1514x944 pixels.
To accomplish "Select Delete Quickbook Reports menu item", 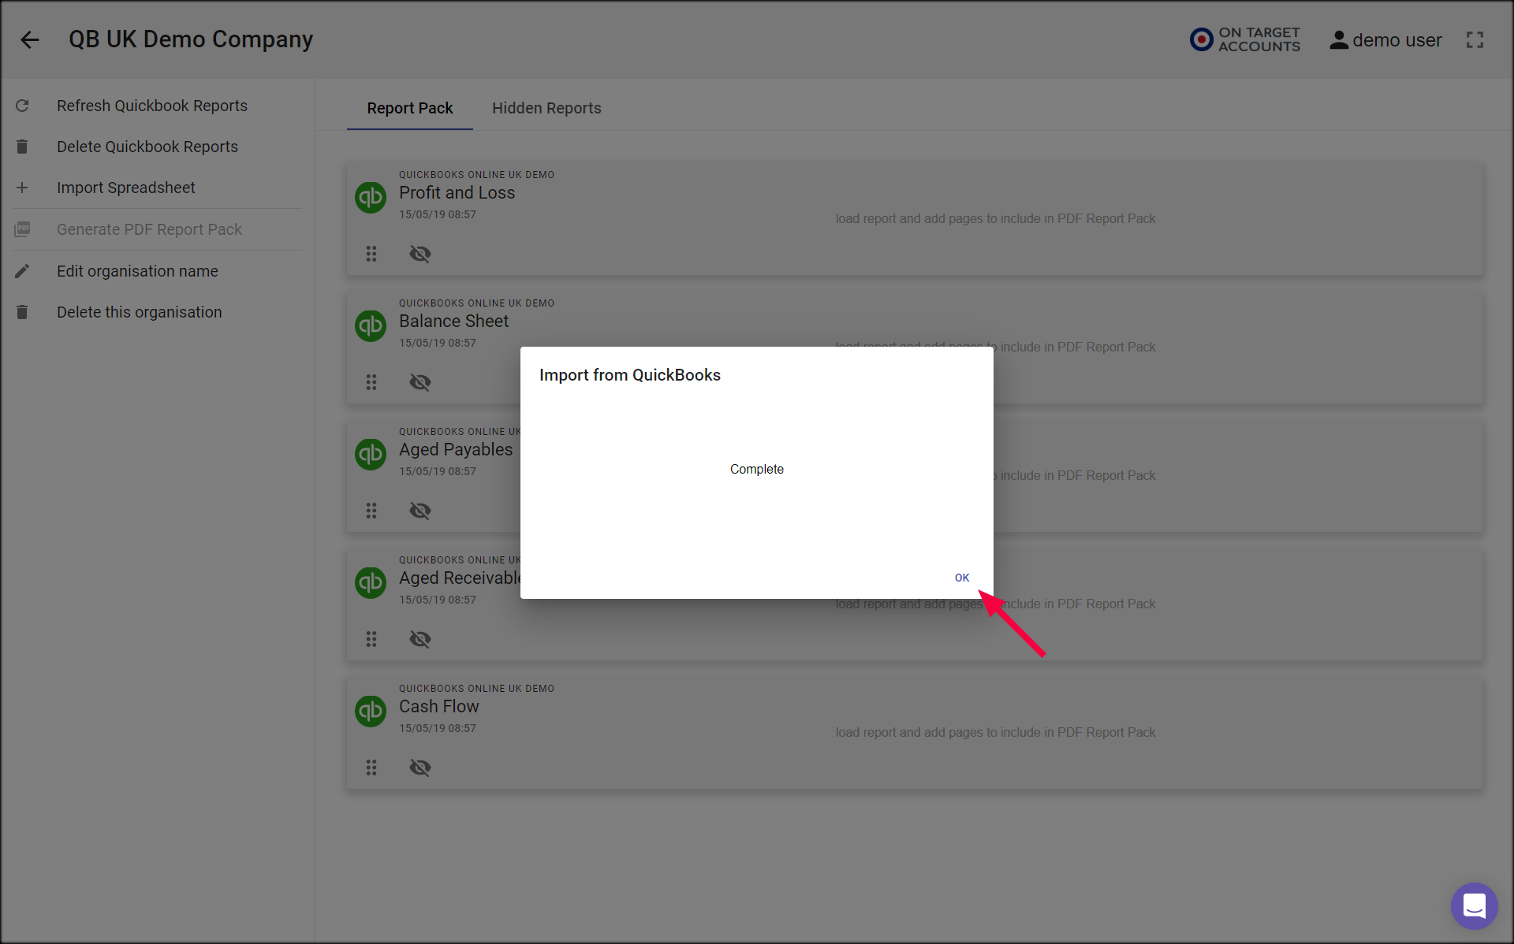I will [158, 147].
